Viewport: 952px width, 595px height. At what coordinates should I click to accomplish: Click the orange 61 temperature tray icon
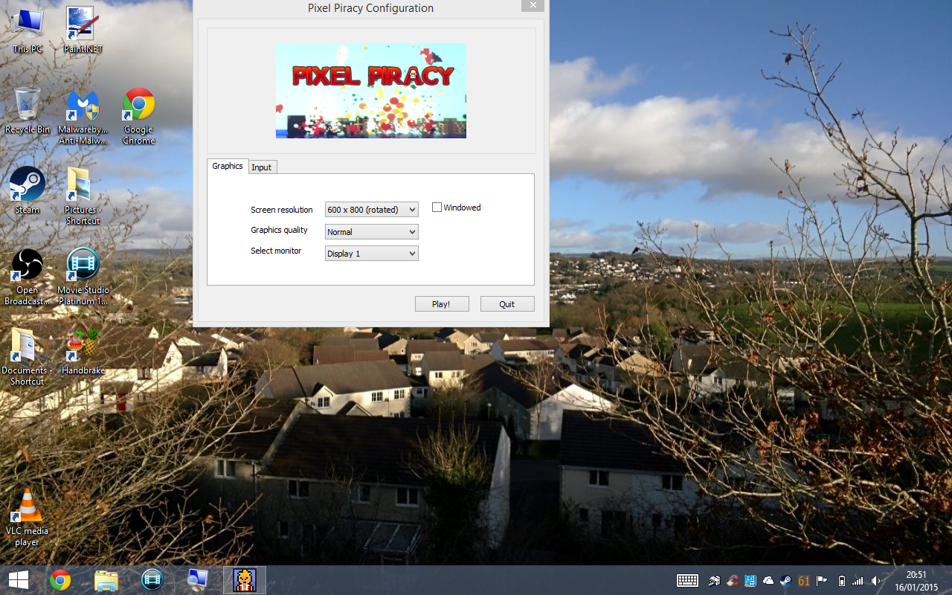[804, 581]
